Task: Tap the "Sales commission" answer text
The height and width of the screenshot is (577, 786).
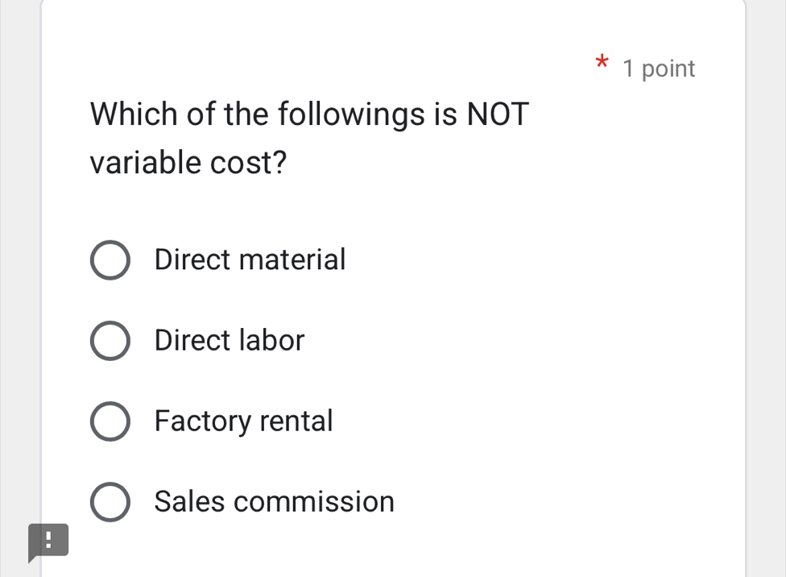Action: click(x=275, y=501)
